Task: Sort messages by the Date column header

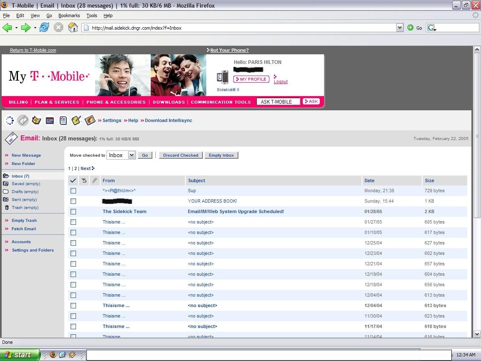Action: click(x=370, y=180)
